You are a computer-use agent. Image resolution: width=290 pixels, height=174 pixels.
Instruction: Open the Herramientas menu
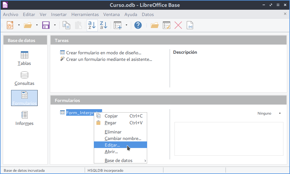coord(85,14)
